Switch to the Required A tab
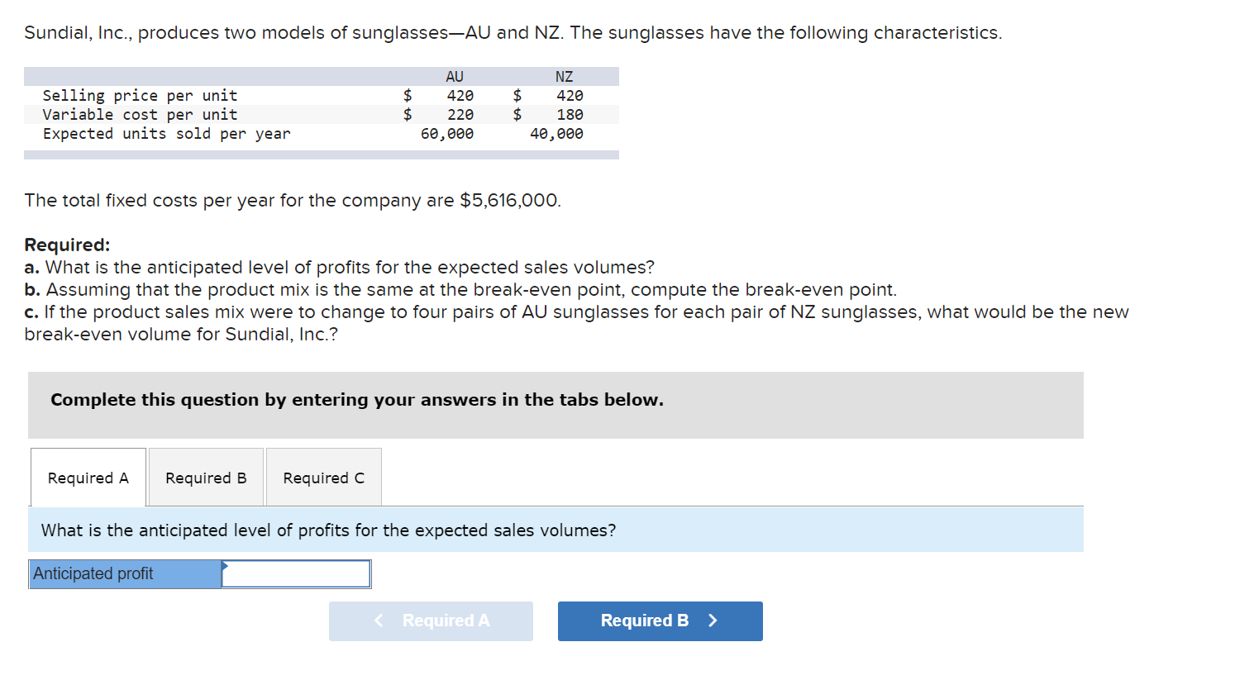 tap(88, 478)
